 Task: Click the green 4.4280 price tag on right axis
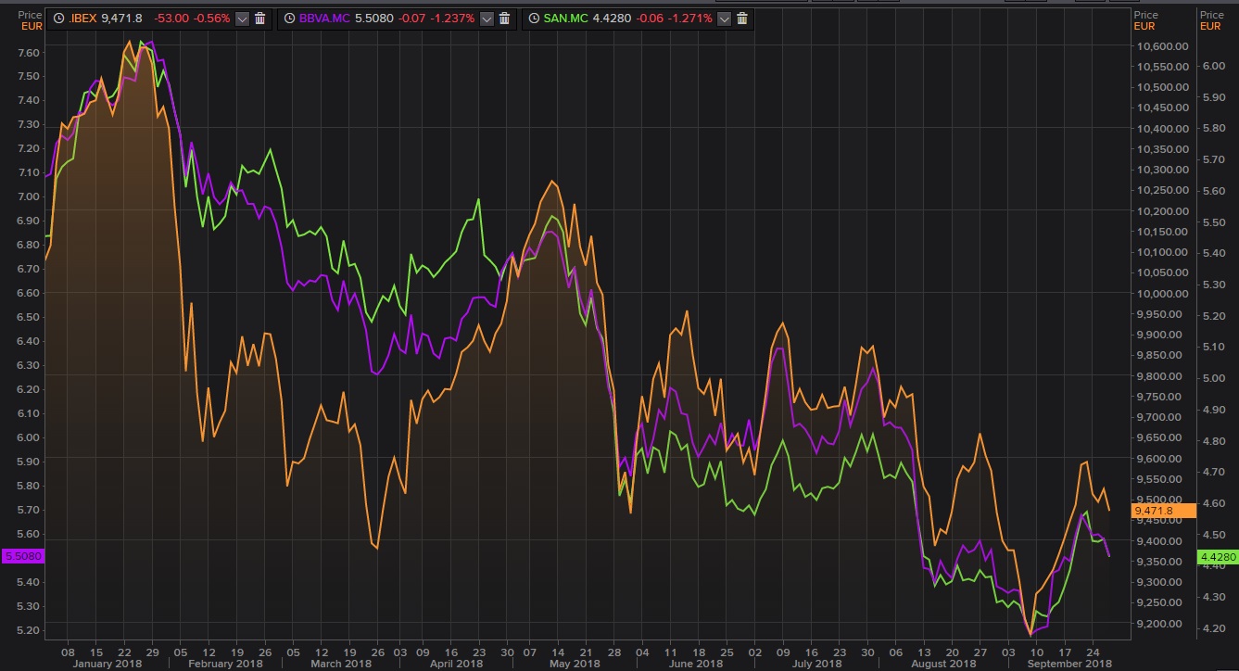pyautogui.click(x=1217, y=557)
